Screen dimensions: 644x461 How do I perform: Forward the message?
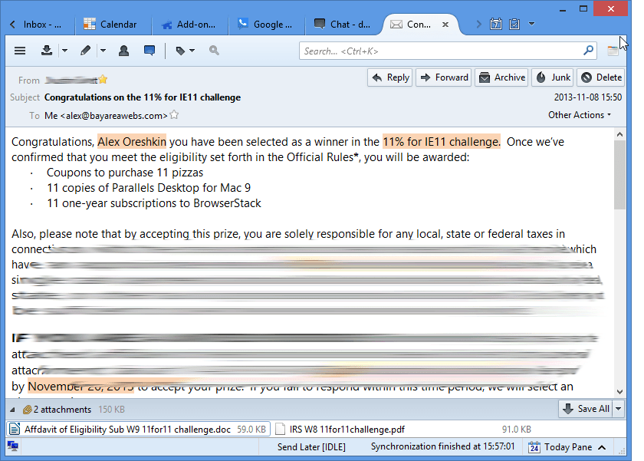click(x=444, y=77)
